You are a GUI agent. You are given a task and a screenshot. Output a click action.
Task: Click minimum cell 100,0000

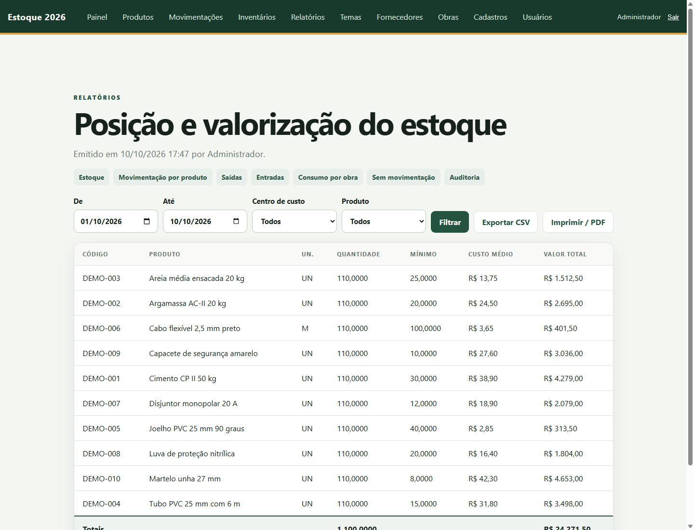click(x=426, y=328)
